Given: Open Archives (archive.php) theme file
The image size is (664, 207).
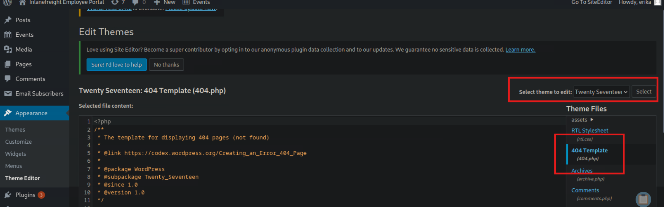Looking at the screenshot, I should [x=582, y=171].
